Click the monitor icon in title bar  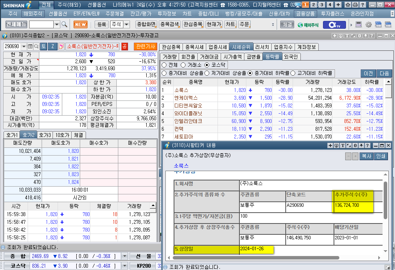coord(298,5)
